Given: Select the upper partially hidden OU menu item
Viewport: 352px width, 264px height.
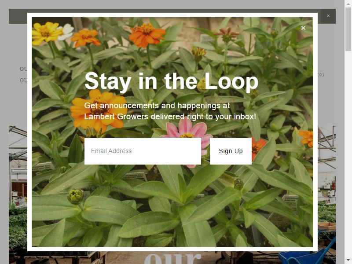Looking at the screenshot, I should (x=23, y=69).
